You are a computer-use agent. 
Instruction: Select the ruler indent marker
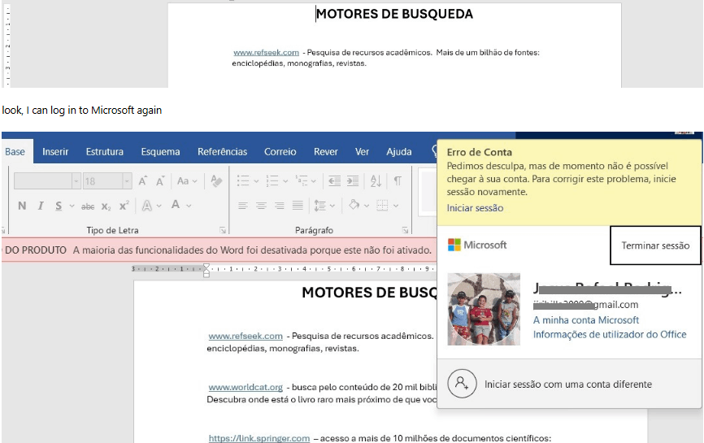coord(206,270)
